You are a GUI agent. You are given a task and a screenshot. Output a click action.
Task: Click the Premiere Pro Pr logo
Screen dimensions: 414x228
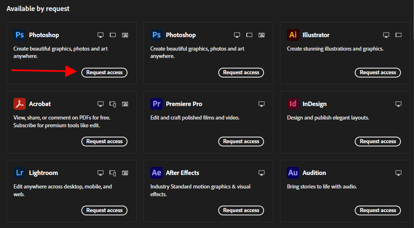tap(156, 104)
